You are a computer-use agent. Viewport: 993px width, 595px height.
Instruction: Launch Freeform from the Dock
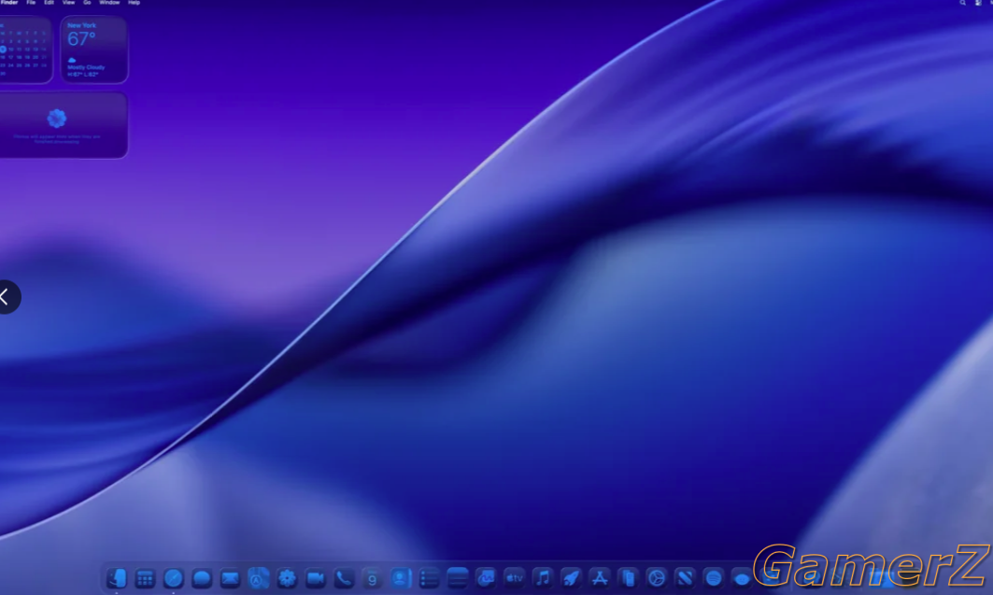point(486,578)
